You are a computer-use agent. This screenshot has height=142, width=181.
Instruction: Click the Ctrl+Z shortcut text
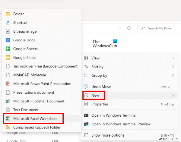(165, 87)
